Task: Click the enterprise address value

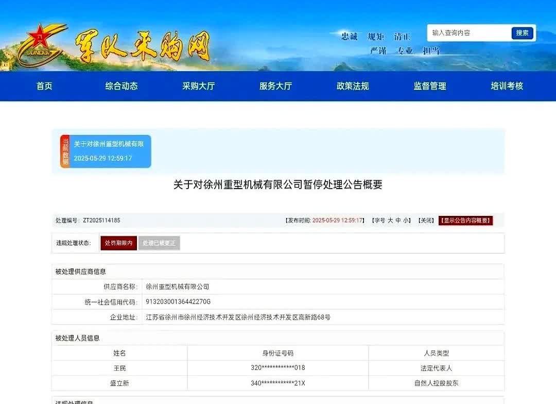Action: click(x=238, y=317)
